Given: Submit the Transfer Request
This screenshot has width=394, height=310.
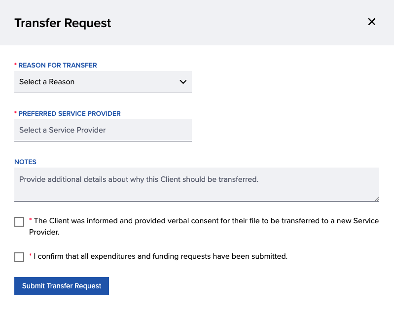Looking at the screenshot, I should (62, 286).
